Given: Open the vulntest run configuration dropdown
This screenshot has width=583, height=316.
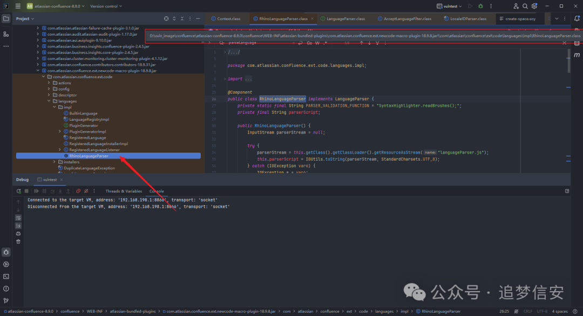Looking at the screenshot, I should pos(449,6).
